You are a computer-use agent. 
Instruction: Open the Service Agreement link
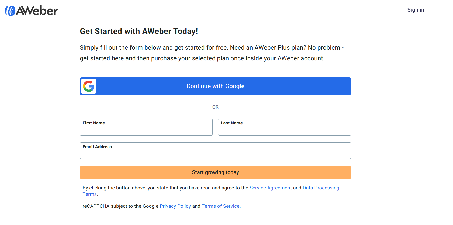[x=271, y=188]
